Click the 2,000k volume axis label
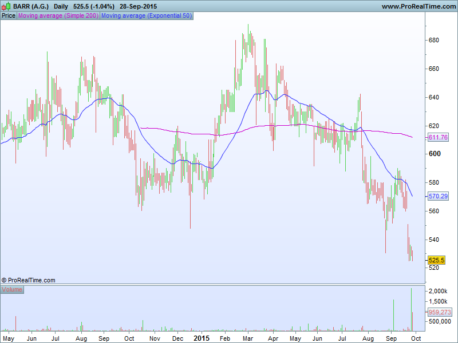This screenshot has width=458, height=343. pos(438,291)
